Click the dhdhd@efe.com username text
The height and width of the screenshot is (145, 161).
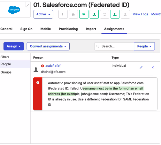[53, 72]
